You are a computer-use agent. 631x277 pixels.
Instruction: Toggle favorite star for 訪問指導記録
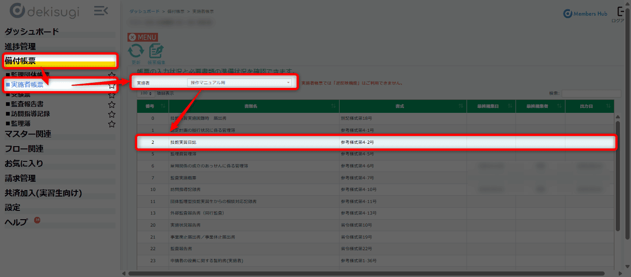point(111,114)
